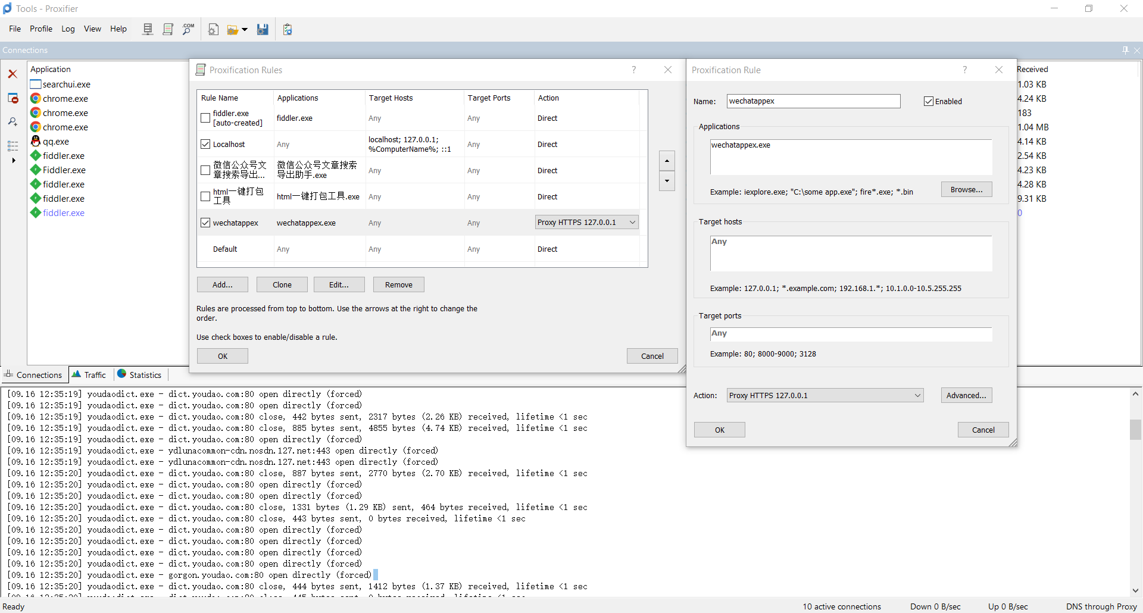Viewport: 1143px width, 613px height.
Task: Toggle the Enabled checkbox for wechatappex rule
Action: tap(928, 101)
